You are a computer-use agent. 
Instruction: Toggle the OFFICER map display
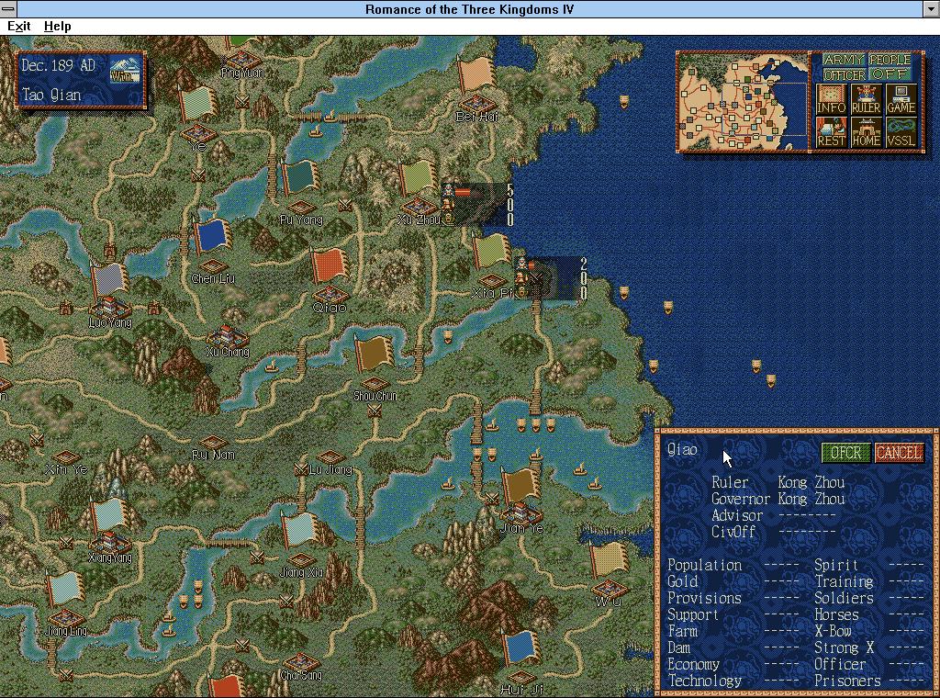(x=845, y=75)
